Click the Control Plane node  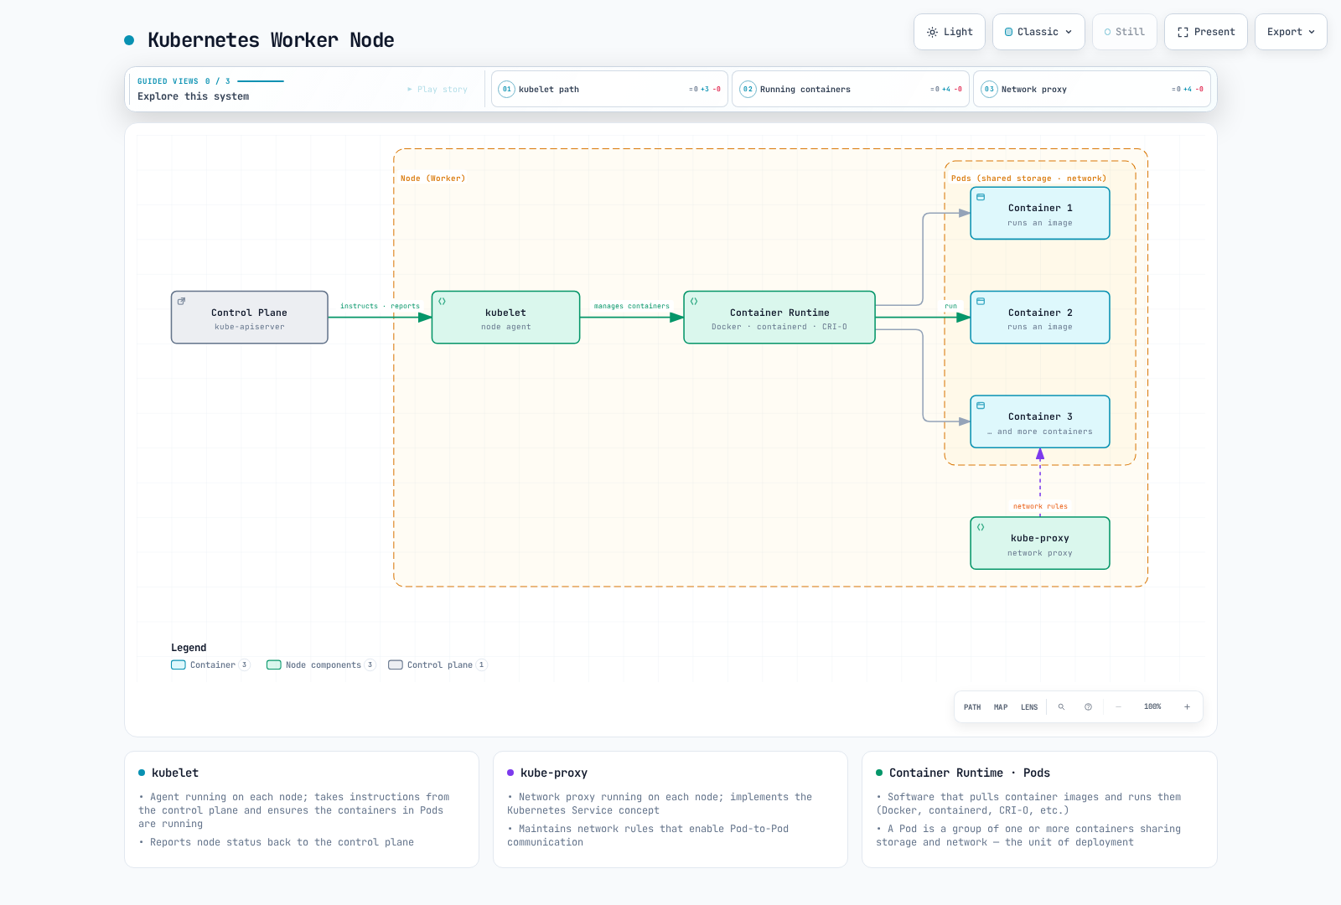(250, 318)
